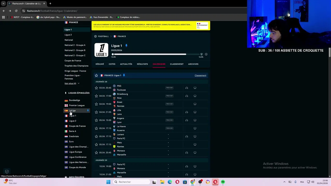This screenshot has height=186, width=331.
Task: Click the season info icon near 16.05.
Action: pos(206,54)
